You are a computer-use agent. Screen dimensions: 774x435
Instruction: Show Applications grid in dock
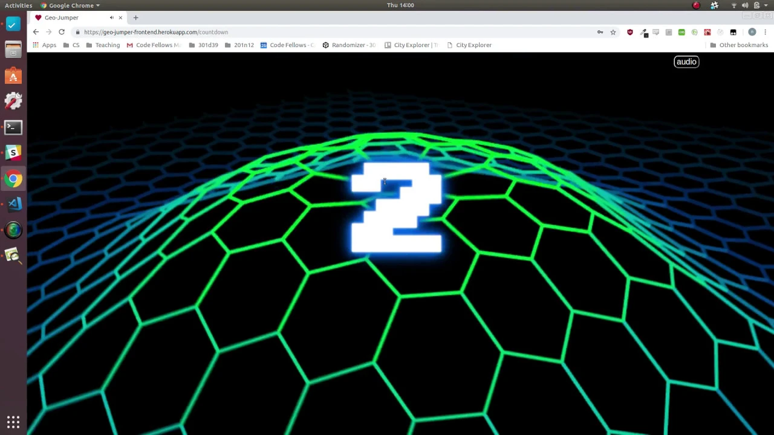[13, 422]
